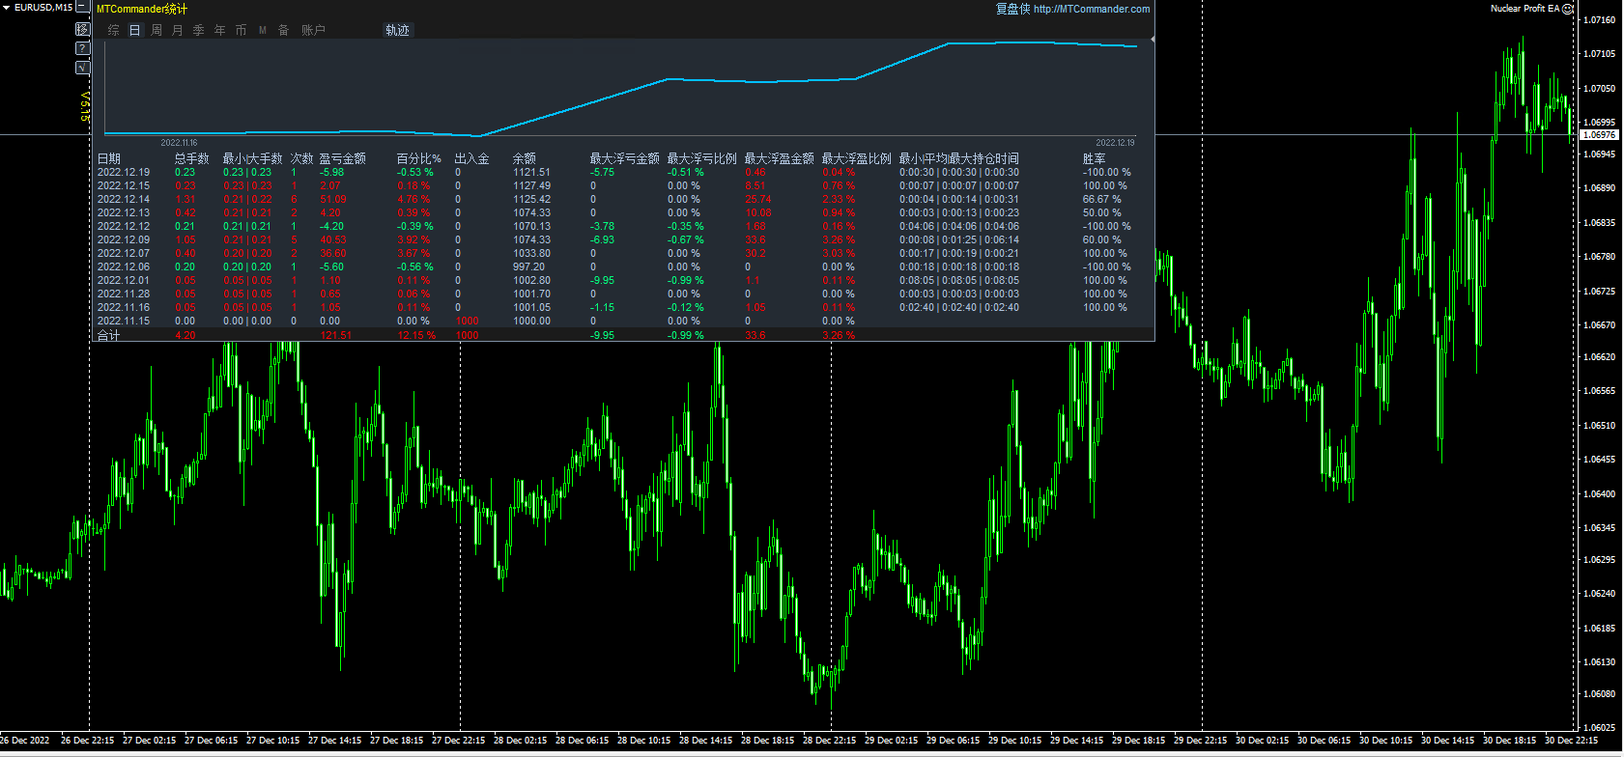This screenshot has height=757, width=1624.
Task: Open the '季' quarterly tab
Action: (199, 31)
